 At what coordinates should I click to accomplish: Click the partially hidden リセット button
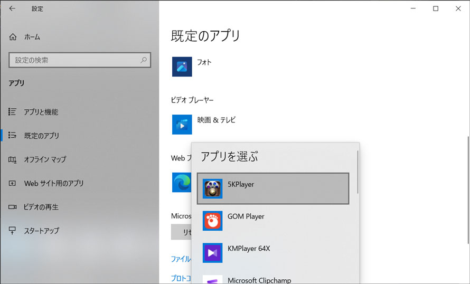coord(181,232)
